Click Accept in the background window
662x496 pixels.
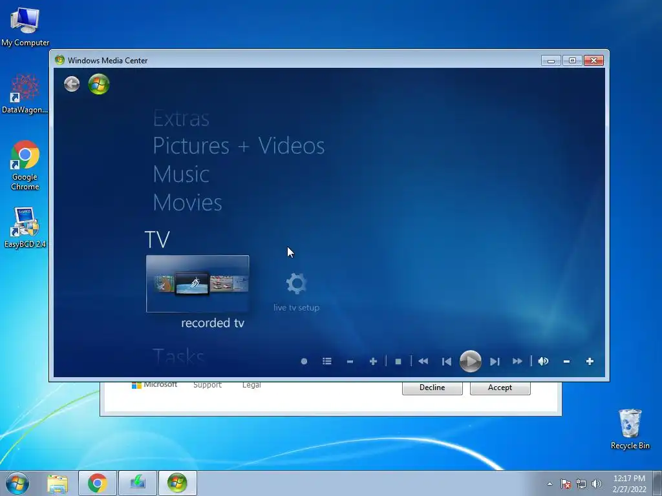click(x=500, y=387)
